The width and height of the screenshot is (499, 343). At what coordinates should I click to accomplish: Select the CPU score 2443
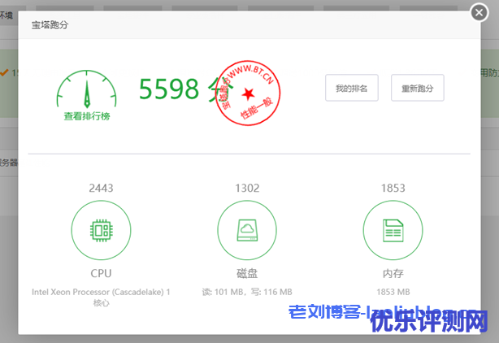(102, 188)
